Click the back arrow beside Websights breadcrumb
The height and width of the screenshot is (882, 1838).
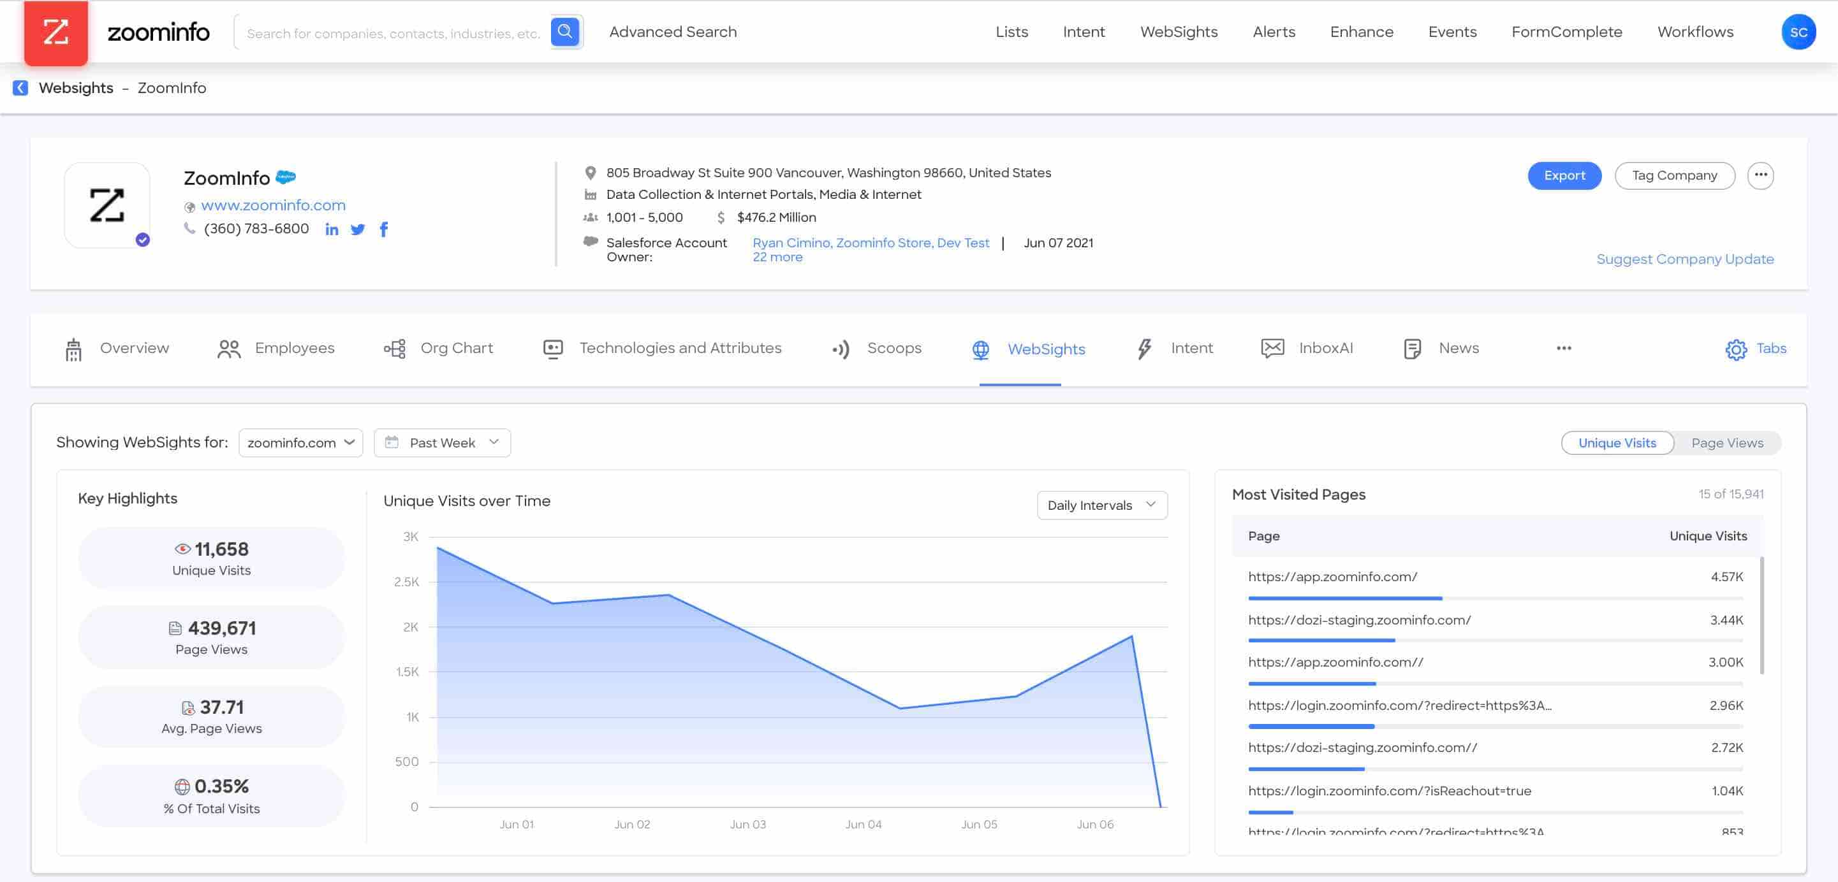click(x=20, y=88)
